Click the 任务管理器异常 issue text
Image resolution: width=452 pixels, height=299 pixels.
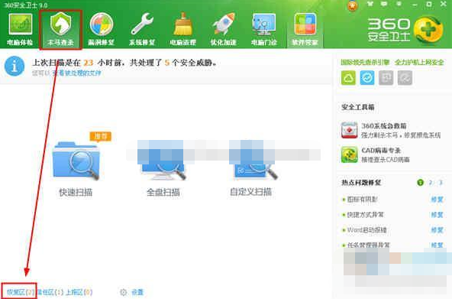tap(369, 245)
